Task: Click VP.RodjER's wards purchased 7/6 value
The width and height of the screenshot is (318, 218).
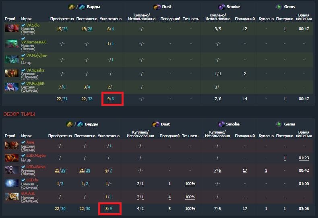Action: click(62, 87)
